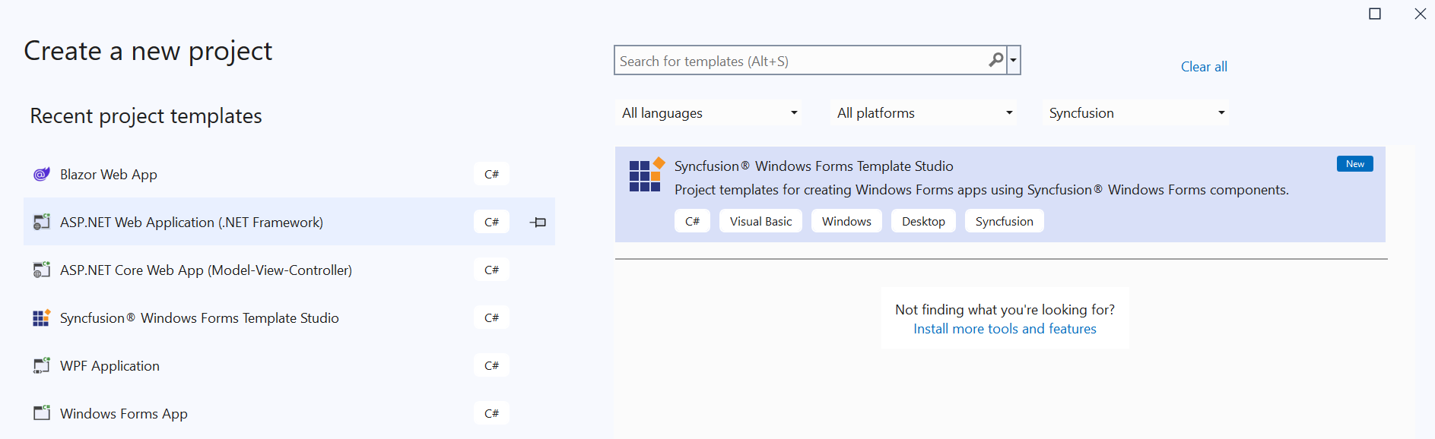Viewport: 1435px width, 439px height.
Task: Click the Syncfusion icon in recent templates list
Action: [x=42, y=317]
